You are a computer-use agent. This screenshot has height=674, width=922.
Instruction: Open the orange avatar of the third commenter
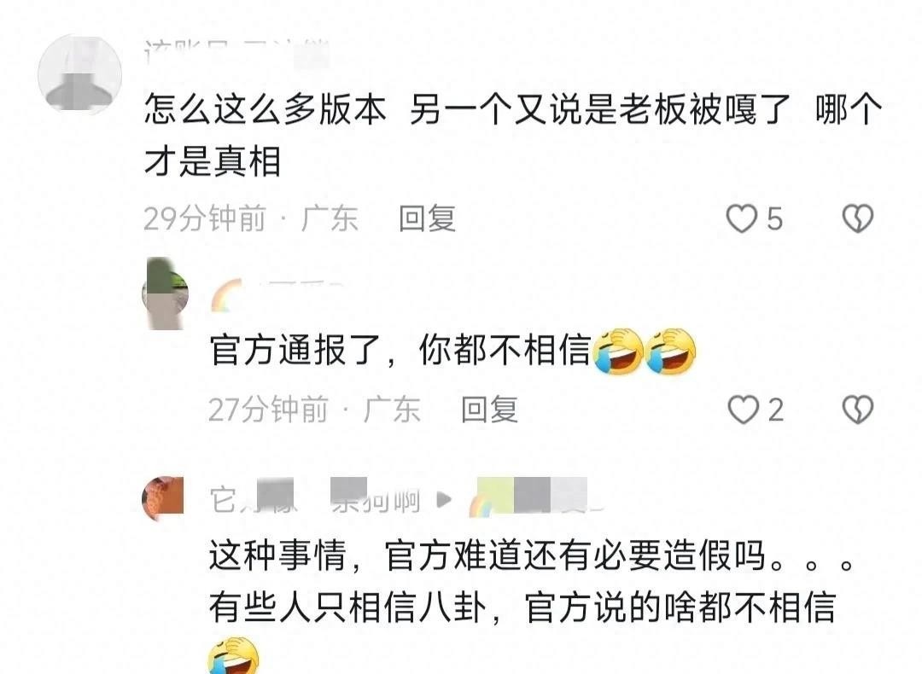[163, 498]
